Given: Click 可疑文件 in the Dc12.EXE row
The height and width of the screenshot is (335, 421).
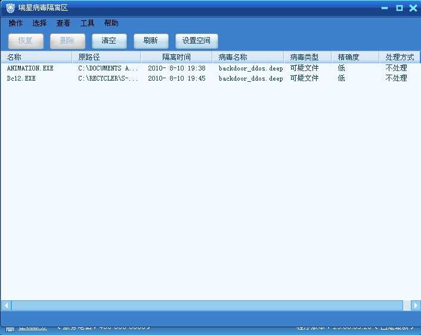Looking at the screenshot, I should pyautogui.click(x=304, y=78).
